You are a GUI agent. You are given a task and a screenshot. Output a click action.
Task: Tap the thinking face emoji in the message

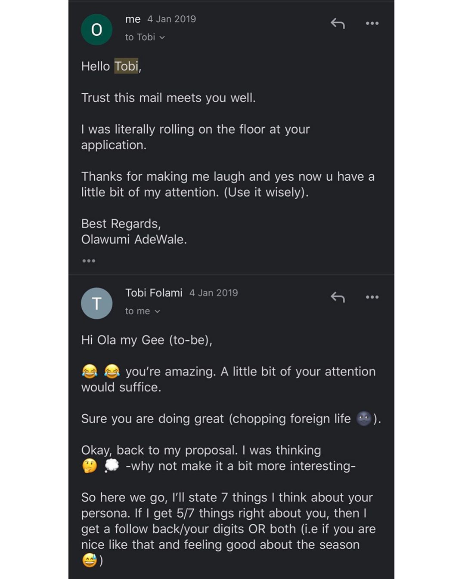[90, 466]
